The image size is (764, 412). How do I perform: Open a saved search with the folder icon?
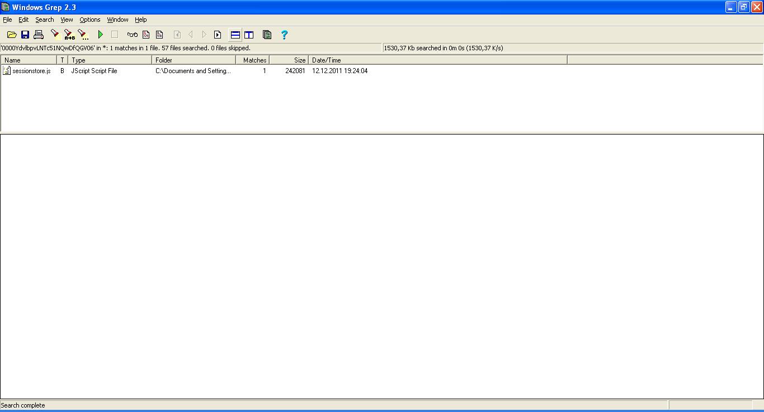click(12, 35)
